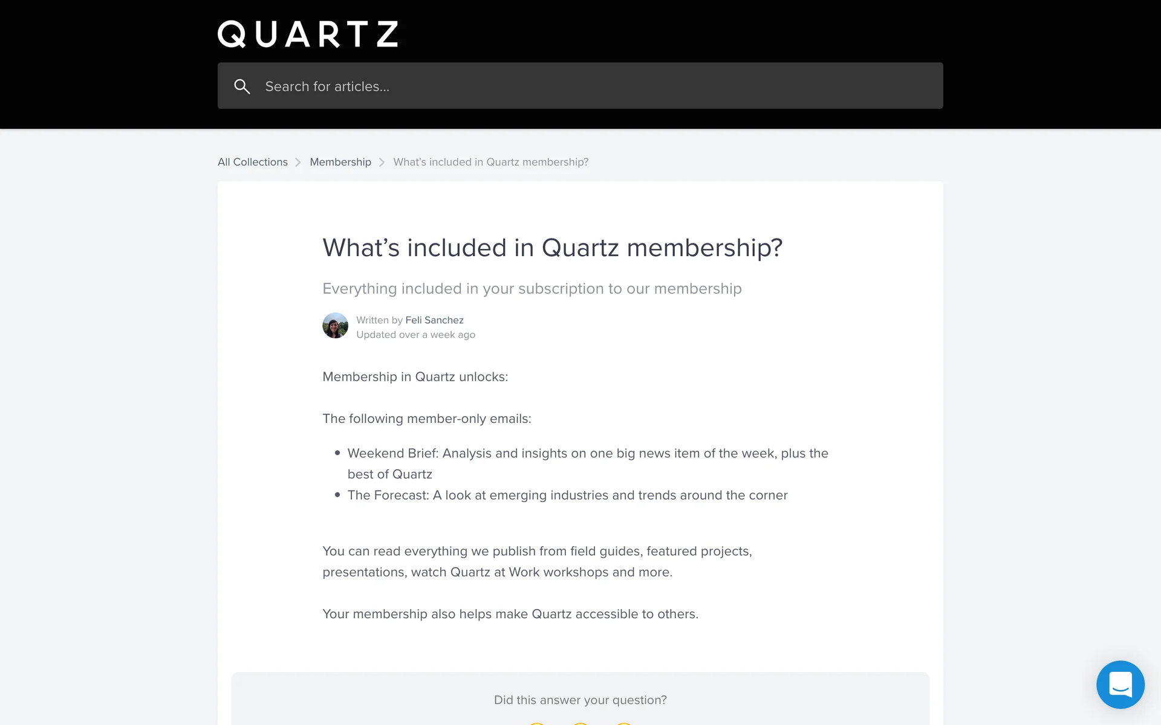Click Feli Sanchez's author avatar
The width and height of the screenshot is (1161, 725).
point(335,326)
